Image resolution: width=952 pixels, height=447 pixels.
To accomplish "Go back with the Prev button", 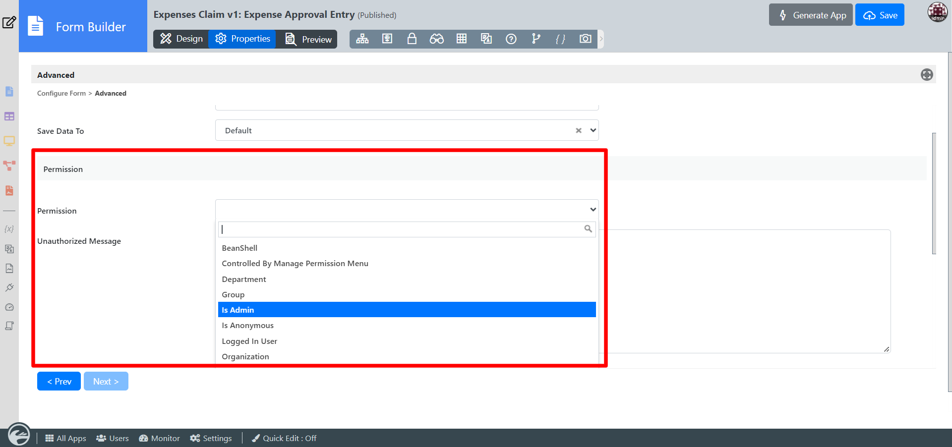I will click(59, 381).
